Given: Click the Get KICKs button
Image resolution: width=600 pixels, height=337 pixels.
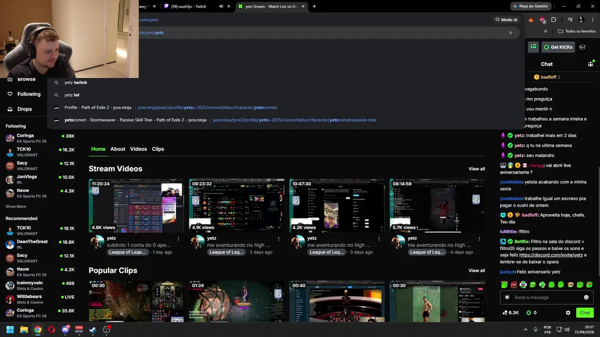Looking at the screenshot, I should point(558,47).
